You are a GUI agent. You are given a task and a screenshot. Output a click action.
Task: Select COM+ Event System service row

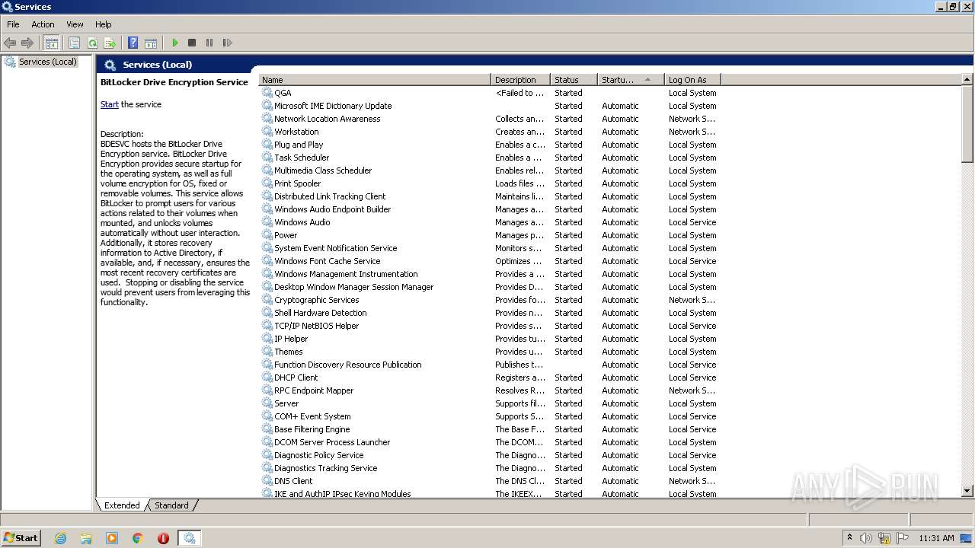[489, 416]
